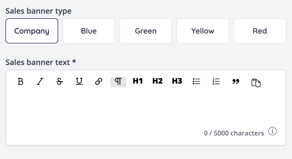Viewport: 292px width, 159px height.
Task: Set the banner type to Red
Action: pyautogui.click(x=260, y=31)
